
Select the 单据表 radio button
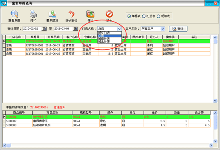pyautogui.click(x=129, y=16)
